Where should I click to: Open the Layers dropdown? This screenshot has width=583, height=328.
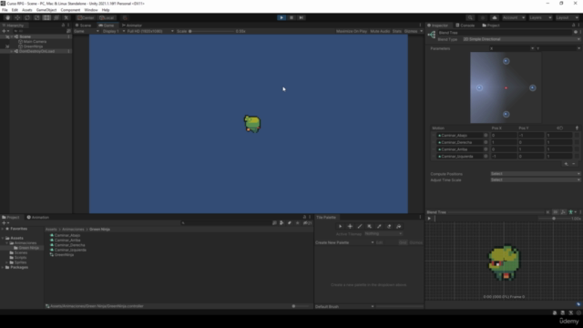tap(540, 17)
